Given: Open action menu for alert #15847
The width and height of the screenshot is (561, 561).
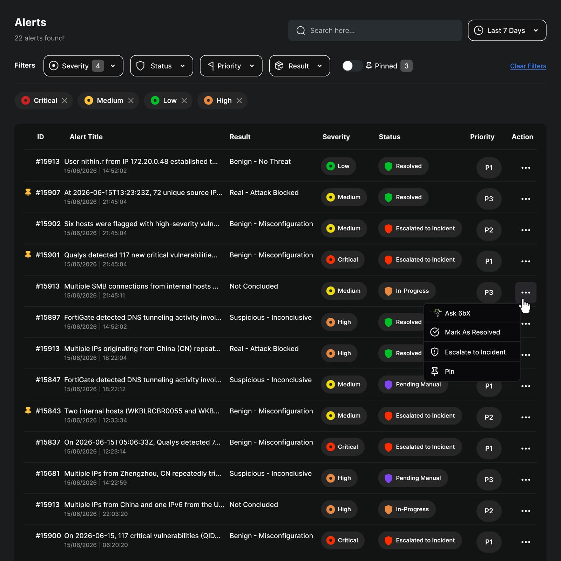Looking at the screenshot, I should coord(526,386).
